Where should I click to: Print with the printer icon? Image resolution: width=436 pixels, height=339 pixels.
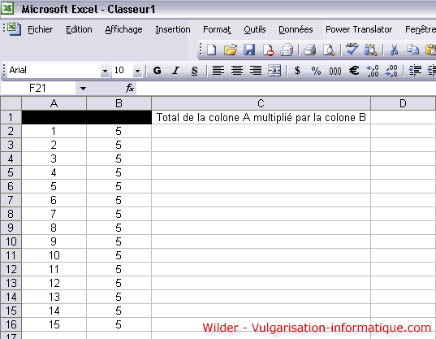(x=310, y=50)
